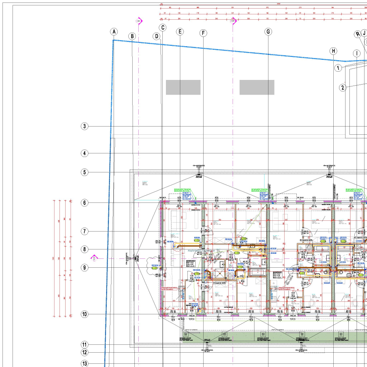367x367 pixels.
Task: Click the TOP30 unit label
Action: point(191,319)
